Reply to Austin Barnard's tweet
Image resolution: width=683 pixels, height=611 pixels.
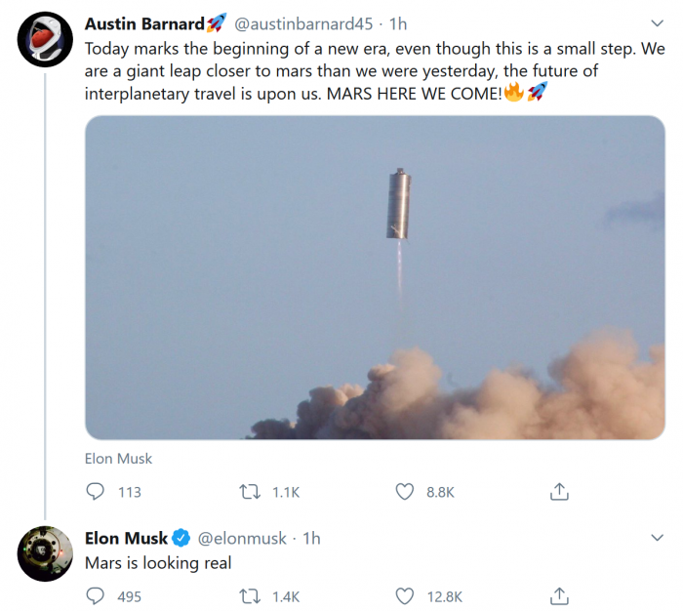(96, 492)
